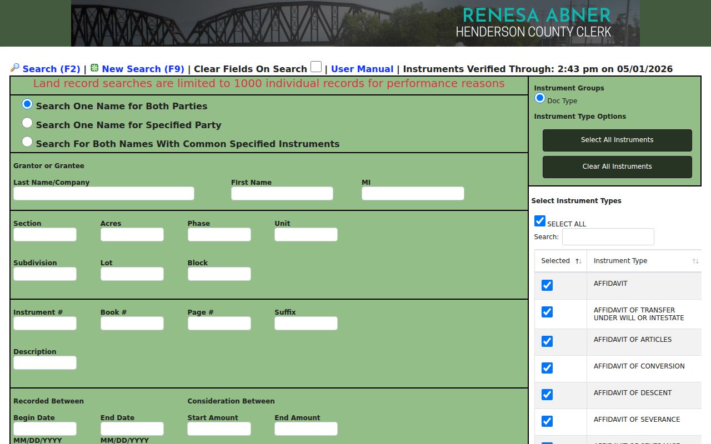Viewport: 711px width, 444px height.
Task: Uncheck the AFFIDAVIT OF DESCENT checkbox
Action: [547, 395]
